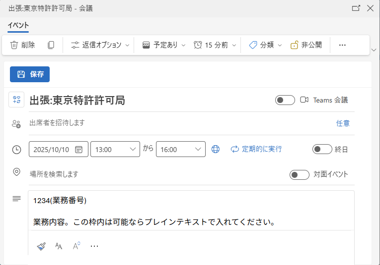Click the description lines icon
The width and height of the screenshot is (380, 265).
click(x=16, y=199)
